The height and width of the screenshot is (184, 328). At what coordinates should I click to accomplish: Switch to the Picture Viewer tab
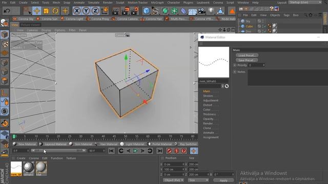click(x=30, y=25)
